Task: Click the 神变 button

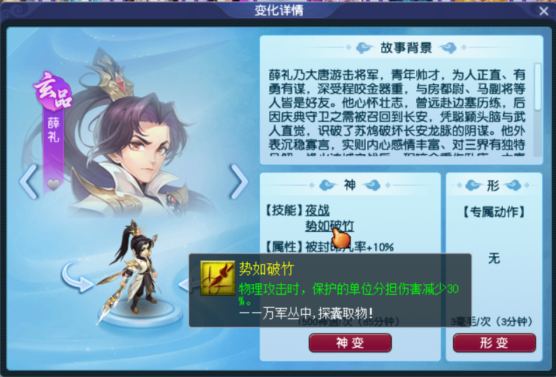Action: (350, 343)
